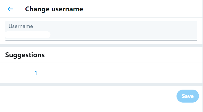Click the header bar right of the title

click(x=143, y=9)
